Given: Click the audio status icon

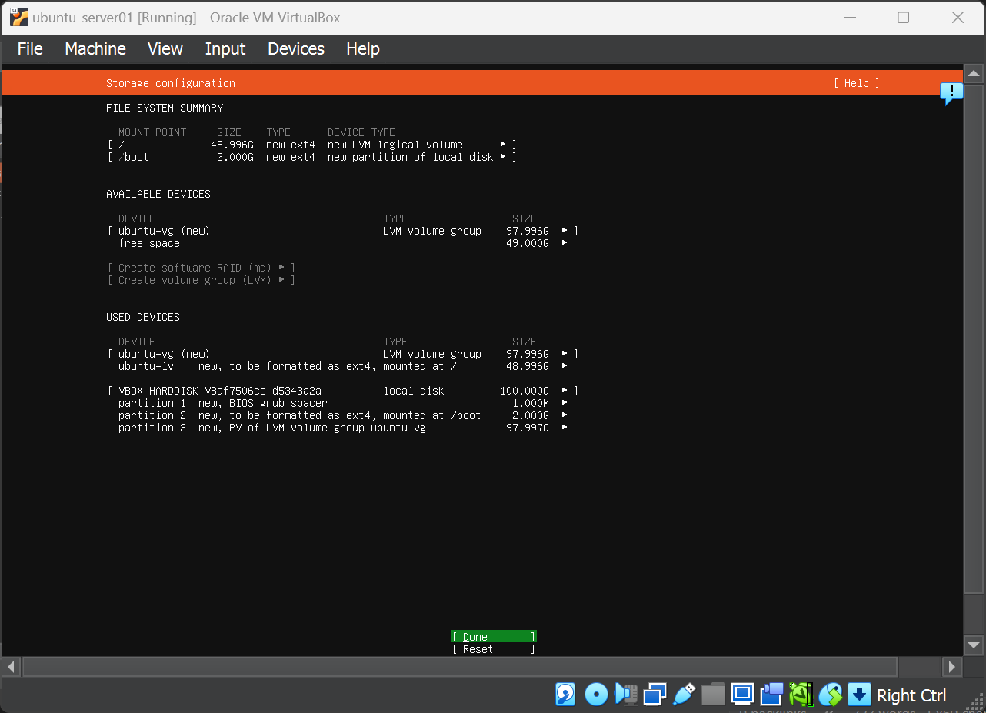Looking at the screenshot, I should click(x=625, y=695).
